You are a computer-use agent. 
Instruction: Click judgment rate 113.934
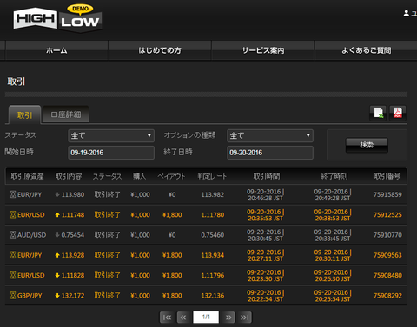(x=213, y=255)
